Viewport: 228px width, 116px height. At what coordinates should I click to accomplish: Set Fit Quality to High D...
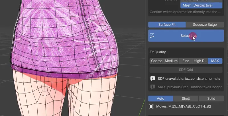[x=200, y=61]
